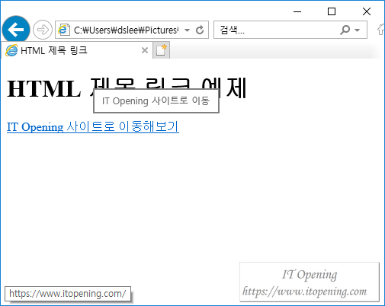Minimize the browser window
This screenshot has width=385, height=306.
[x=297, y=11]
